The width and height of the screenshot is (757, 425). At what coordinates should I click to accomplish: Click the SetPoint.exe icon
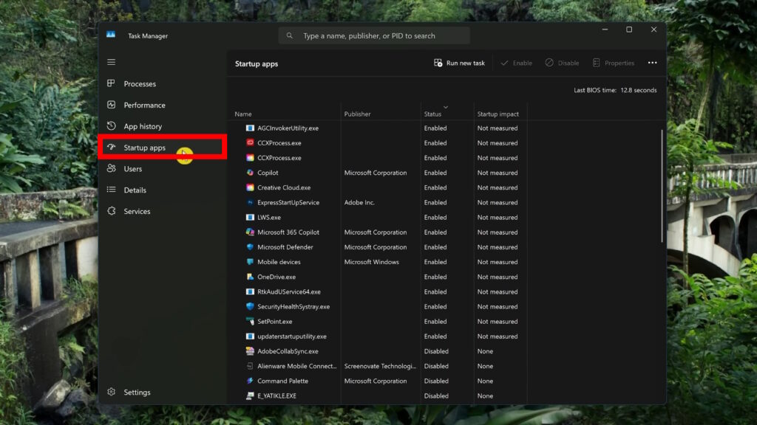coord(250,321)
